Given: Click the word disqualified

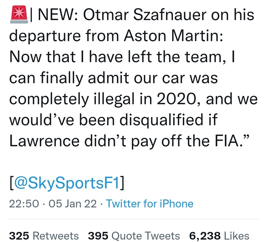Looking at the screenshot, I should pos(161,120).
